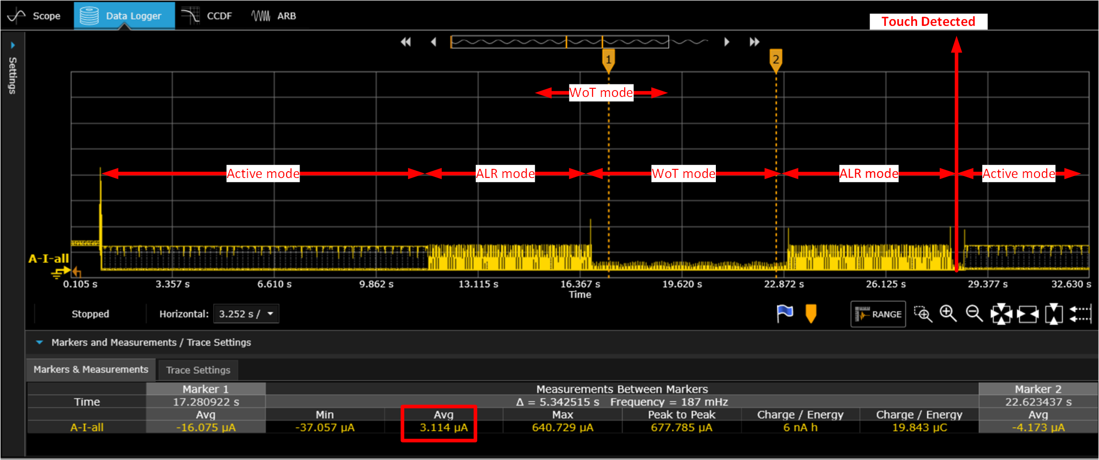Select the Data Logger tab
This screenshot has width=1099, height=460.
coord(124,16)
